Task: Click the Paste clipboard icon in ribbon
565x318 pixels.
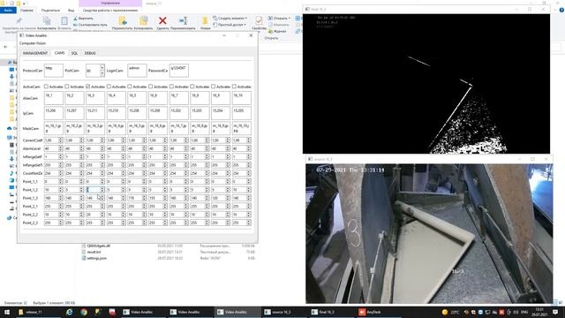Action: coord(64,21)
